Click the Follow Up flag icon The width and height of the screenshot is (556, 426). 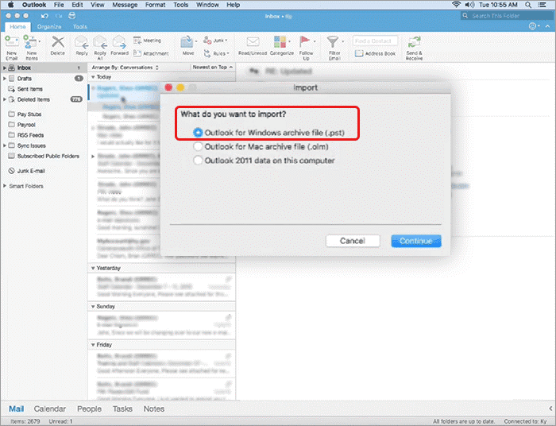pyautogui.click(x=304, y=41)
